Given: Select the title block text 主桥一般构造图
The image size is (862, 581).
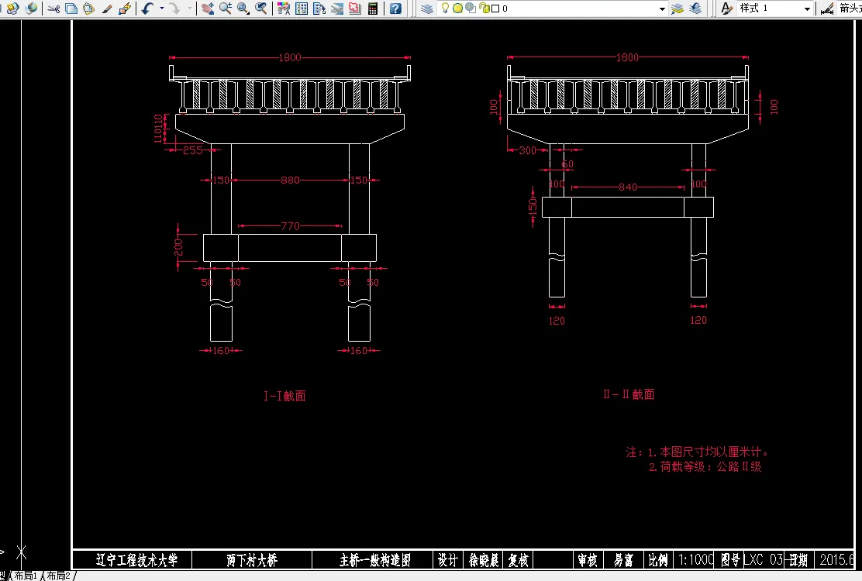Looking at the screenshot, I should point(375,560).
